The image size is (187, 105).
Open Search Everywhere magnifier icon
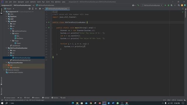[179, 5]
